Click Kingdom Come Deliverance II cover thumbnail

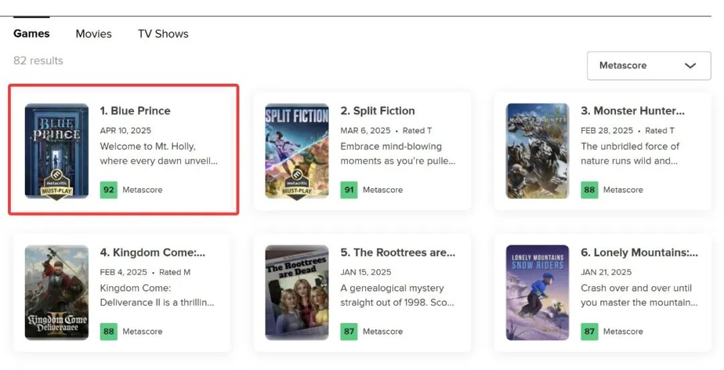pos(56,293)
